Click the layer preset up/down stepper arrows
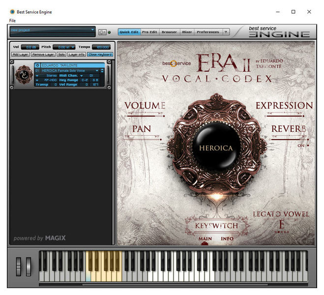The height and width of the screenshot is (295, 324). click(102, 71)
